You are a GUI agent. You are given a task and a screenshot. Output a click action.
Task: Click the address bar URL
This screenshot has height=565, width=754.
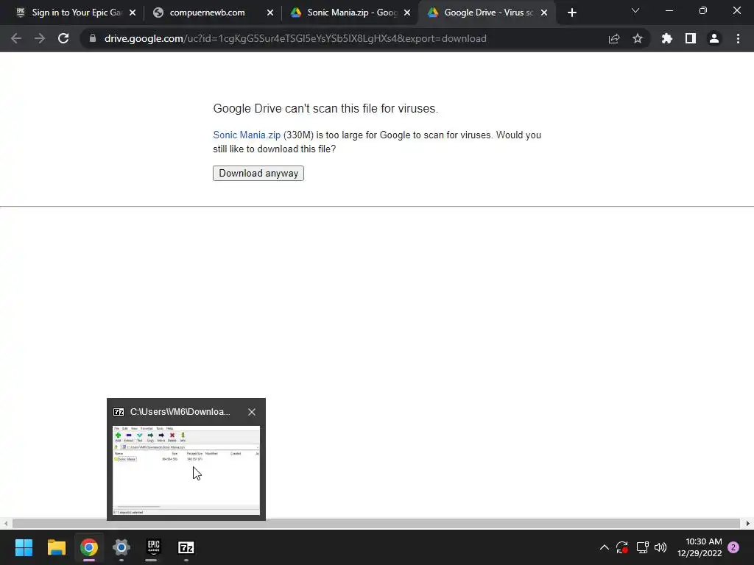[295, 38]
